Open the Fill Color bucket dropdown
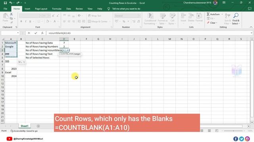The width and height of the screenshot is (254, 142). [x=50, y=21]
